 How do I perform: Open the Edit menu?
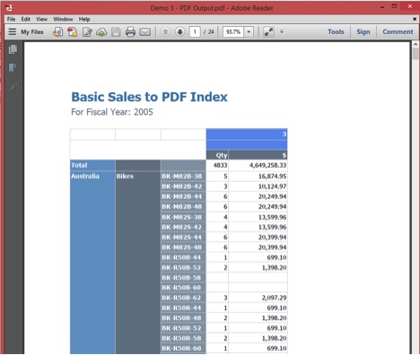pyautogui.click(x=25, y=19)
